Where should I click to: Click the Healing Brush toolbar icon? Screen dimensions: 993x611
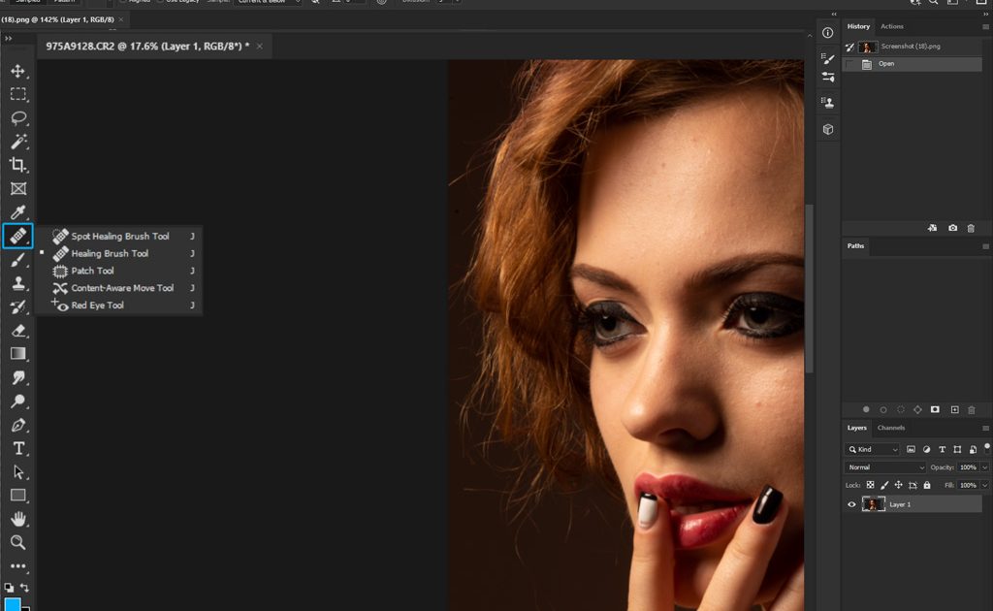tap(17, 237)
